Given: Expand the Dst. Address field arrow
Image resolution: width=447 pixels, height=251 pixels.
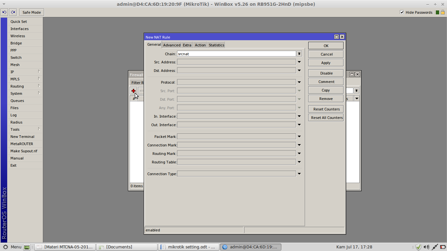Looking at the screenshot, I should point(299,70).
